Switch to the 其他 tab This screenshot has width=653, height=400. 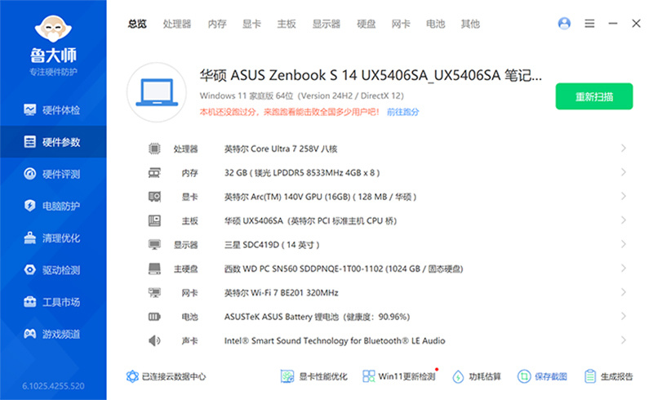tap(470, 24)
